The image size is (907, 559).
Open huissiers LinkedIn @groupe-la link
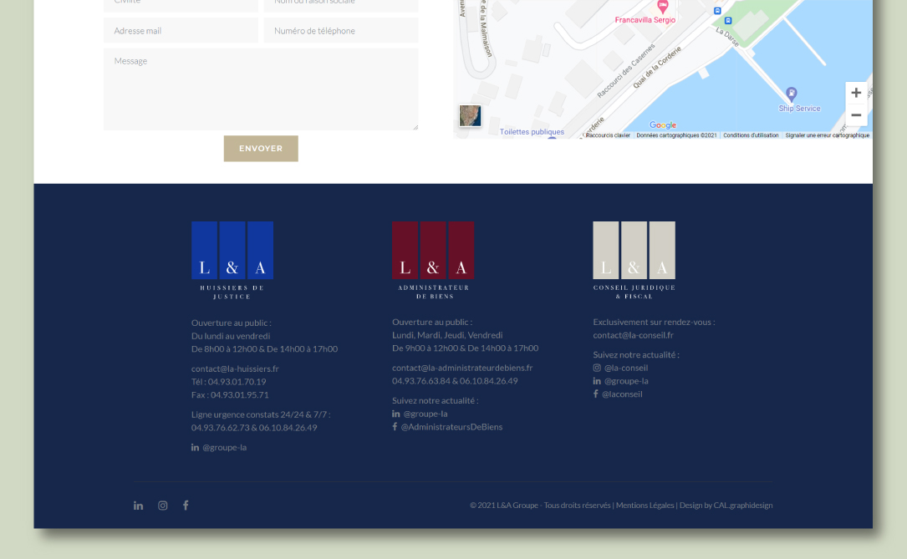(x=219, y=447)
